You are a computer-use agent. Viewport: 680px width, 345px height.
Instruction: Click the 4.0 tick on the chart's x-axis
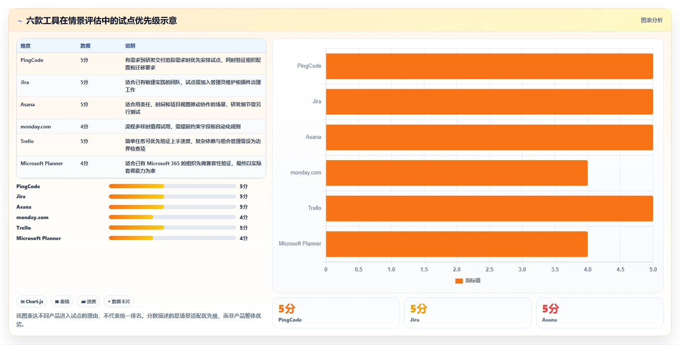coord(588,270)
